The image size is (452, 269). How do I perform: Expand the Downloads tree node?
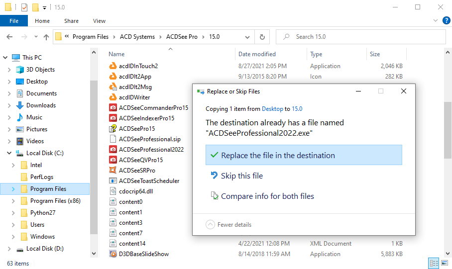[x=9, y=105]
